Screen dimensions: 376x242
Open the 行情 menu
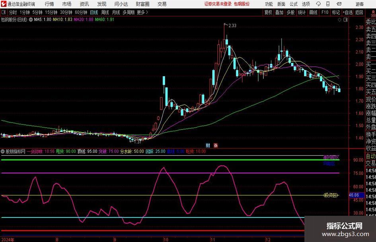tap(49, 4)
